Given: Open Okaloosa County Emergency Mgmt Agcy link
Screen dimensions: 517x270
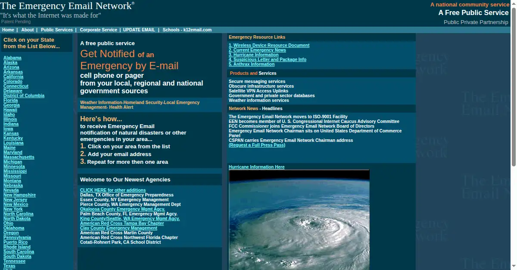Looking at the screenshot, I should (122, 209).
